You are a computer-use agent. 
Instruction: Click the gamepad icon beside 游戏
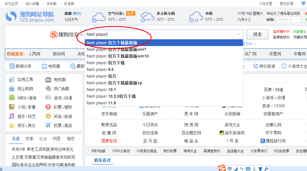coord(48,98)
